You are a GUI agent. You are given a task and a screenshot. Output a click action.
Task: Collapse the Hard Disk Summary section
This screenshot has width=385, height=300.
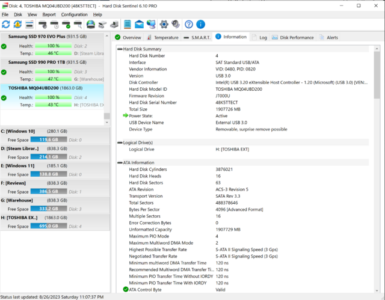(x=119, y=49)
